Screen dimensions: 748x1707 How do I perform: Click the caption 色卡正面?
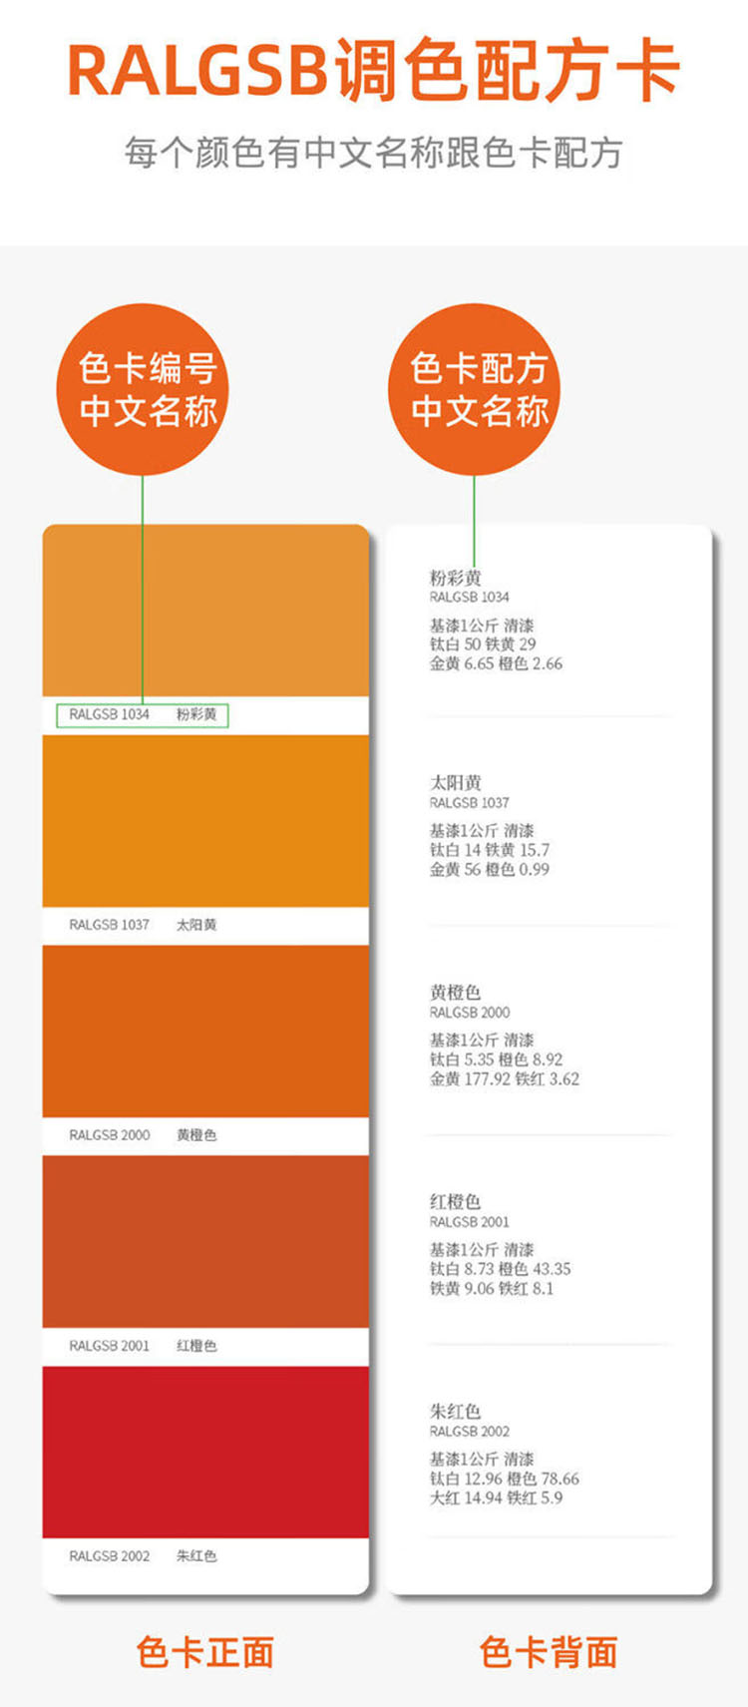pyautogui.click(x=205, y=1652)
